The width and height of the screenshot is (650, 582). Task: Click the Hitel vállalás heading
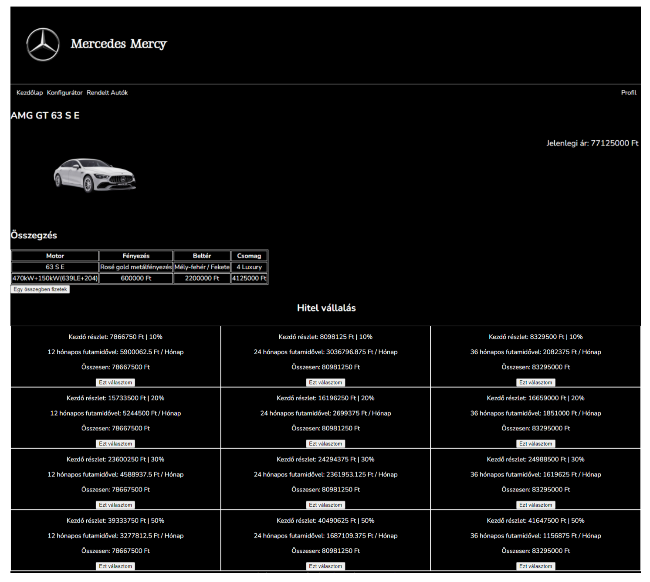tap(326, 308)
